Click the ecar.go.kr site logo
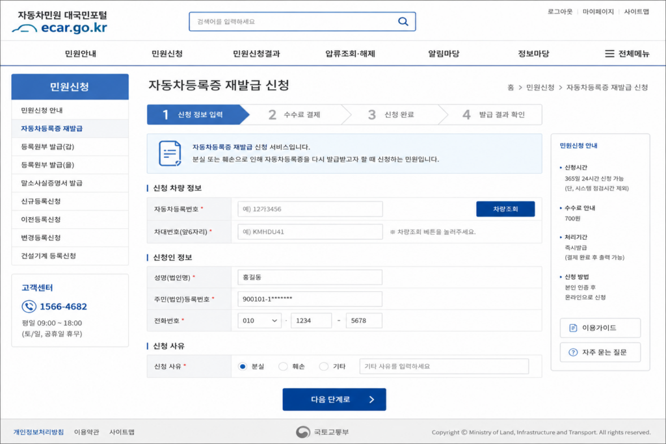Image resolution: width=666 pixels, height=444 pixels. (x=60, y=22)
